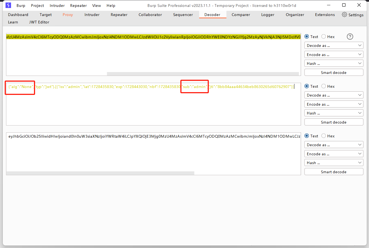The height and width of the screenshot is (248, 369).
Task: Switch to the Collaborator tab
Action: coord(150,15)
